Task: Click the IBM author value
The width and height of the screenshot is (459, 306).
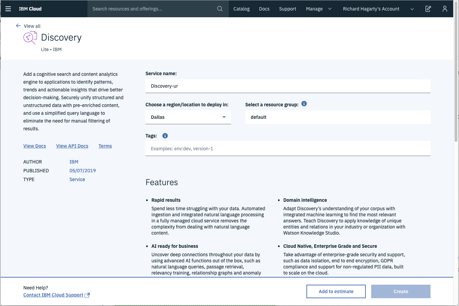Action: [74, 162]
